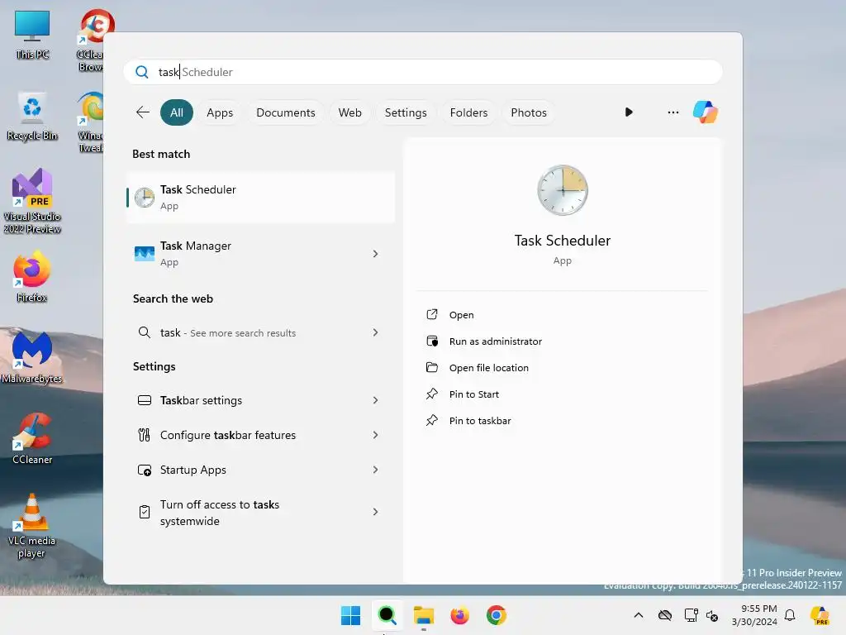Select the Recycle Bin desktop icon
The width and height of the screenshot is (846, 635).
[x=32, y=116]
